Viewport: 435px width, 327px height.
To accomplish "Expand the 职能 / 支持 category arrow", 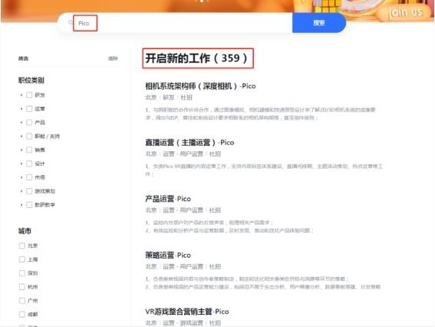I will tap(21, 137).
